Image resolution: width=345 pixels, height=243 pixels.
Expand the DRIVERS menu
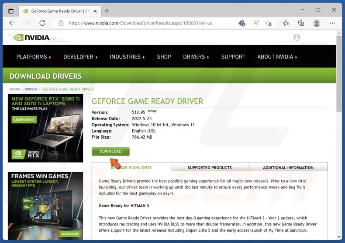[x=196, y=57]
